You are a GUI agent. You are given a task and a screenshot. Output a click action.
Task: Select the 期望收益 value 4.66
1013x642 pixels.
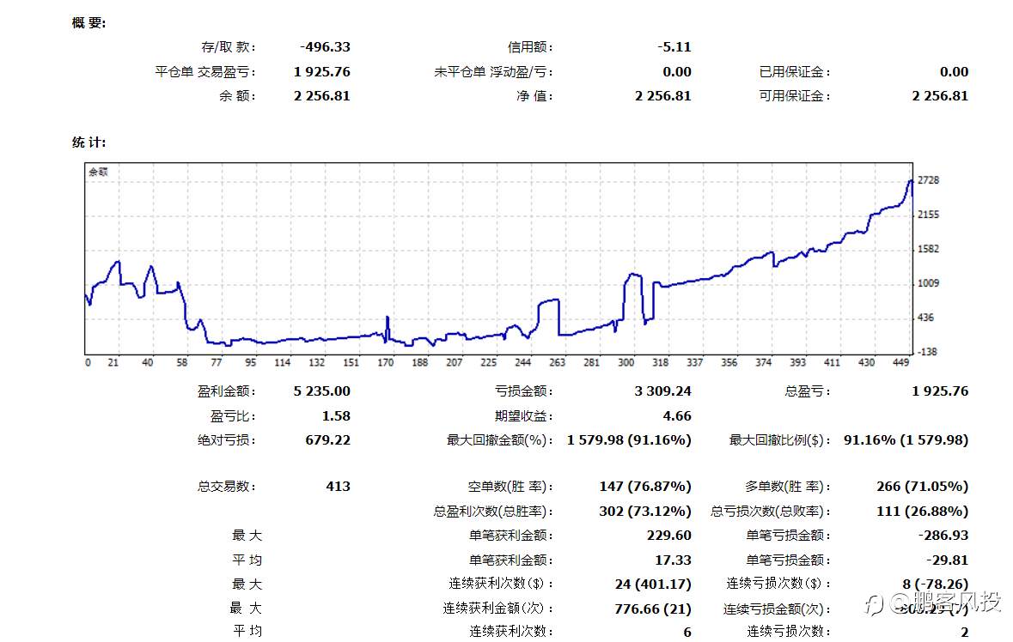pyautogui.click(x=677, y=416)
